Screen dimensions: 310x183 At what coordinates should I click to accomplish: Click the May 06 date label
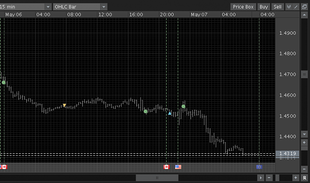tap(14, 14)
